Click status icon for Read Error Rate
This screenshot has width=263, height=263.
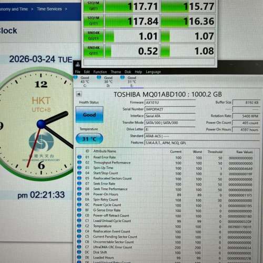[79, 157]
